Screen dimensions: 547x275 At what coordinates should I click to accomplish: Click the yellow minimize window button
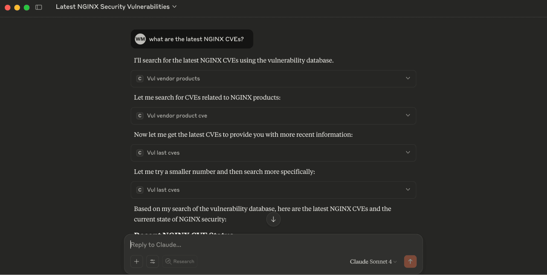point(17,7)
